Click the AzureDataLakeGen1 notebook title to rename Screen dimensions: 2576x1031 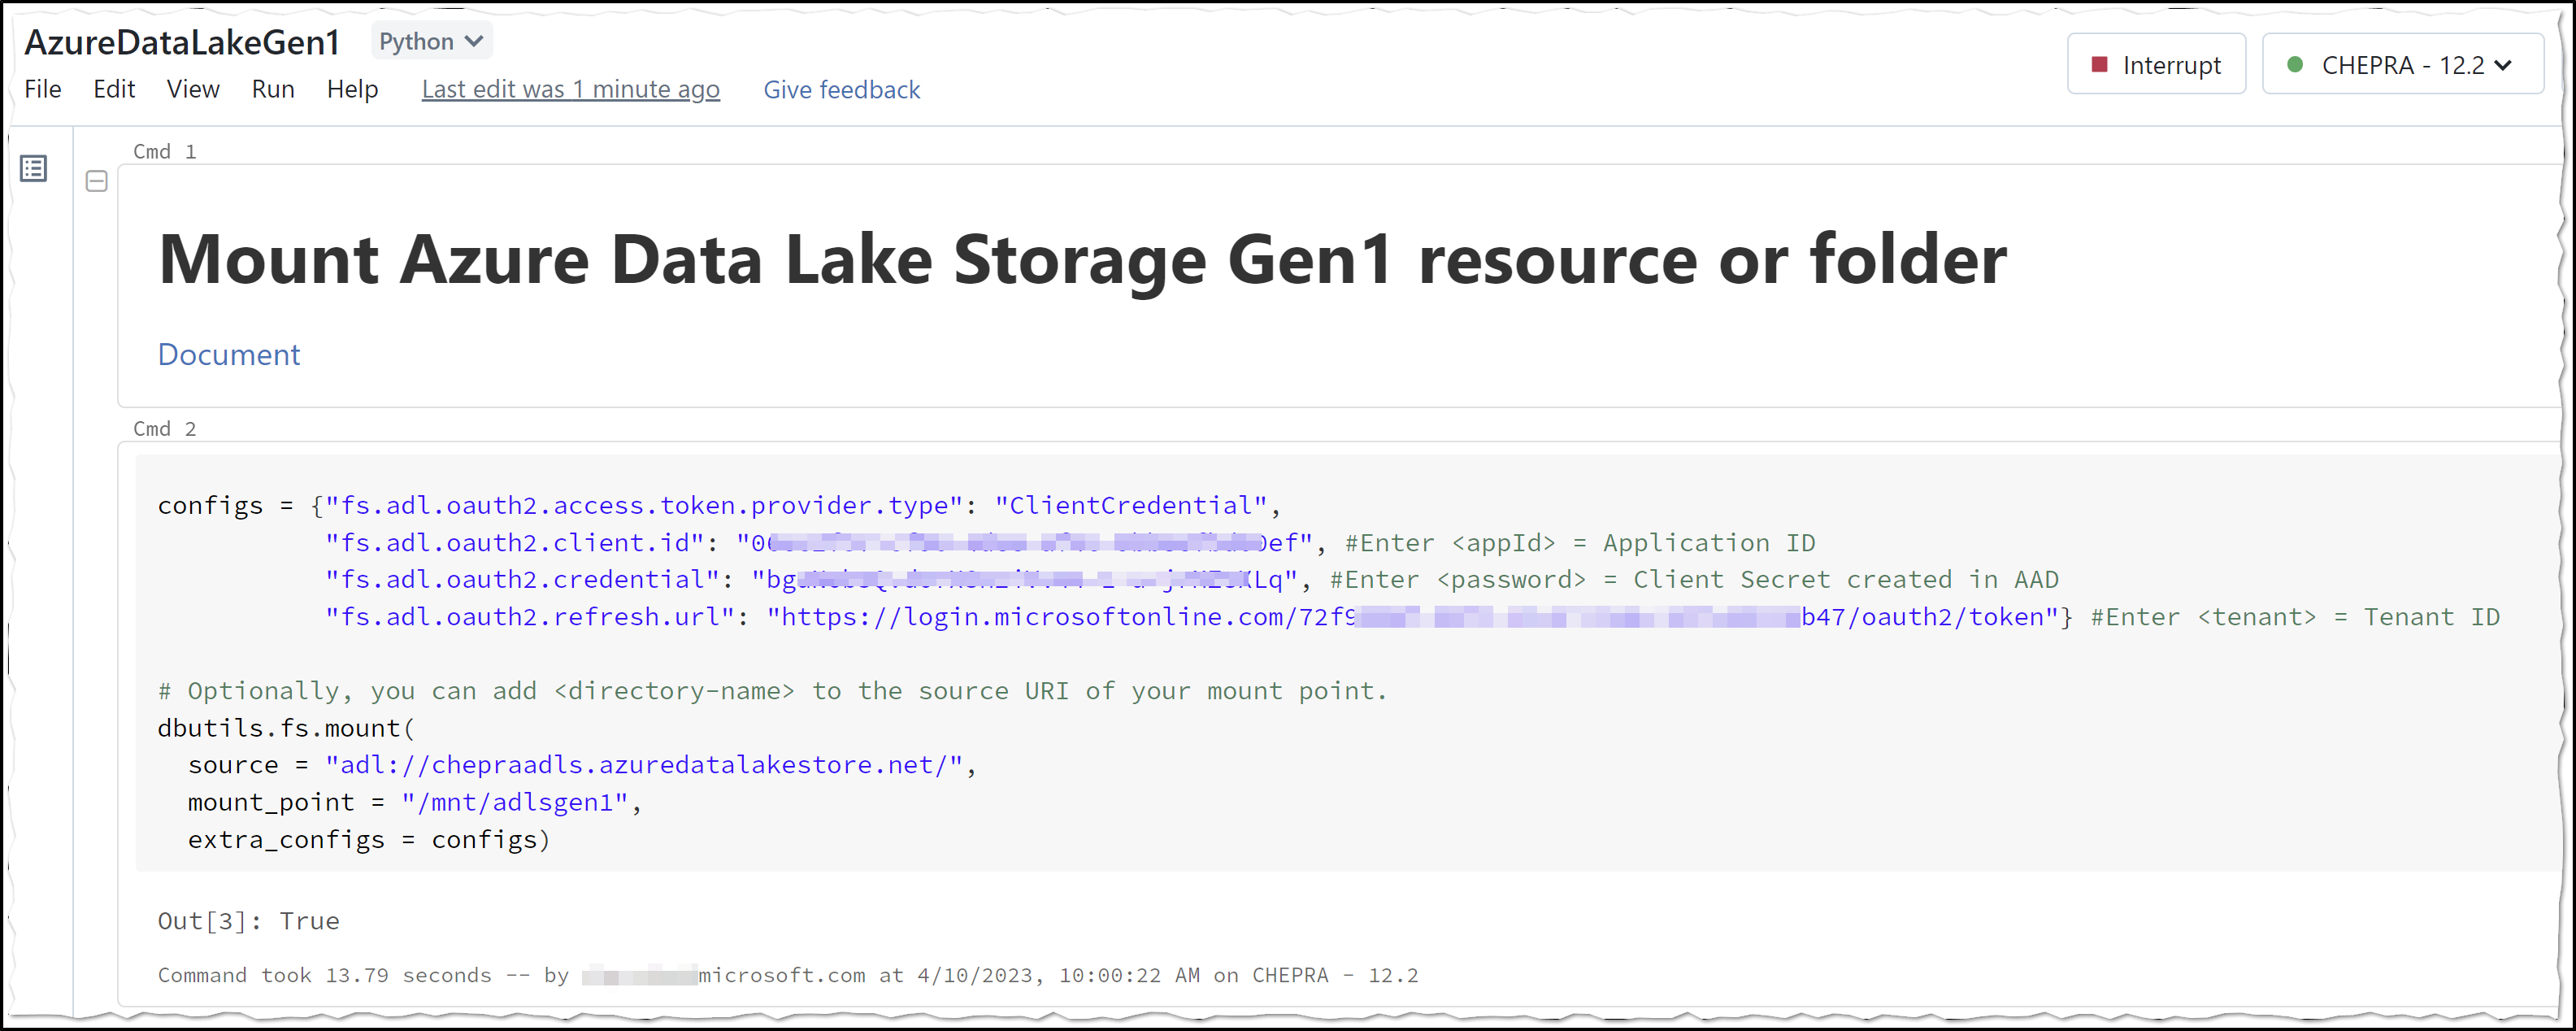tap(182, 42)
